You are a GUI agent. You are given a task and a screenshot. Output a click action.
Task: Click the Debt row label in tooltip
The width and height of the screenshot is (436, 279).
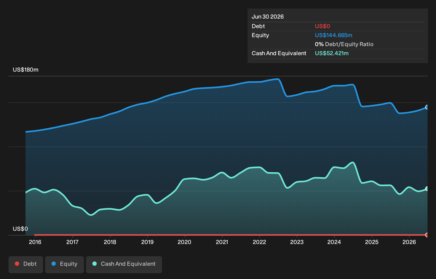(258, 26)
